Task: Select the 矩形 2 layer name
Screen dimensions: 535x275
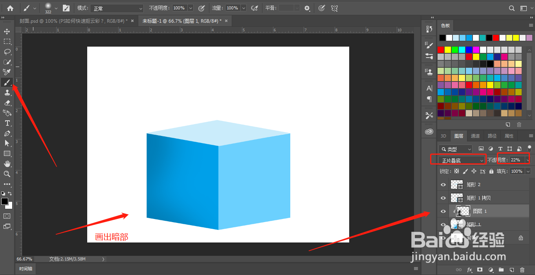Action: [473, 185]
